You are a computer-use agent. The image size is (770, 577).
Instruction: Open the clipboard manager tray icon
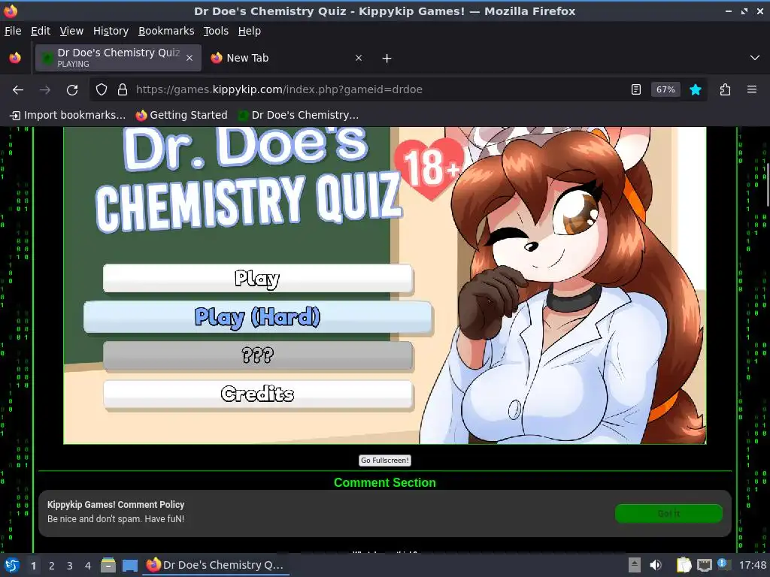(x=684, y=565)
